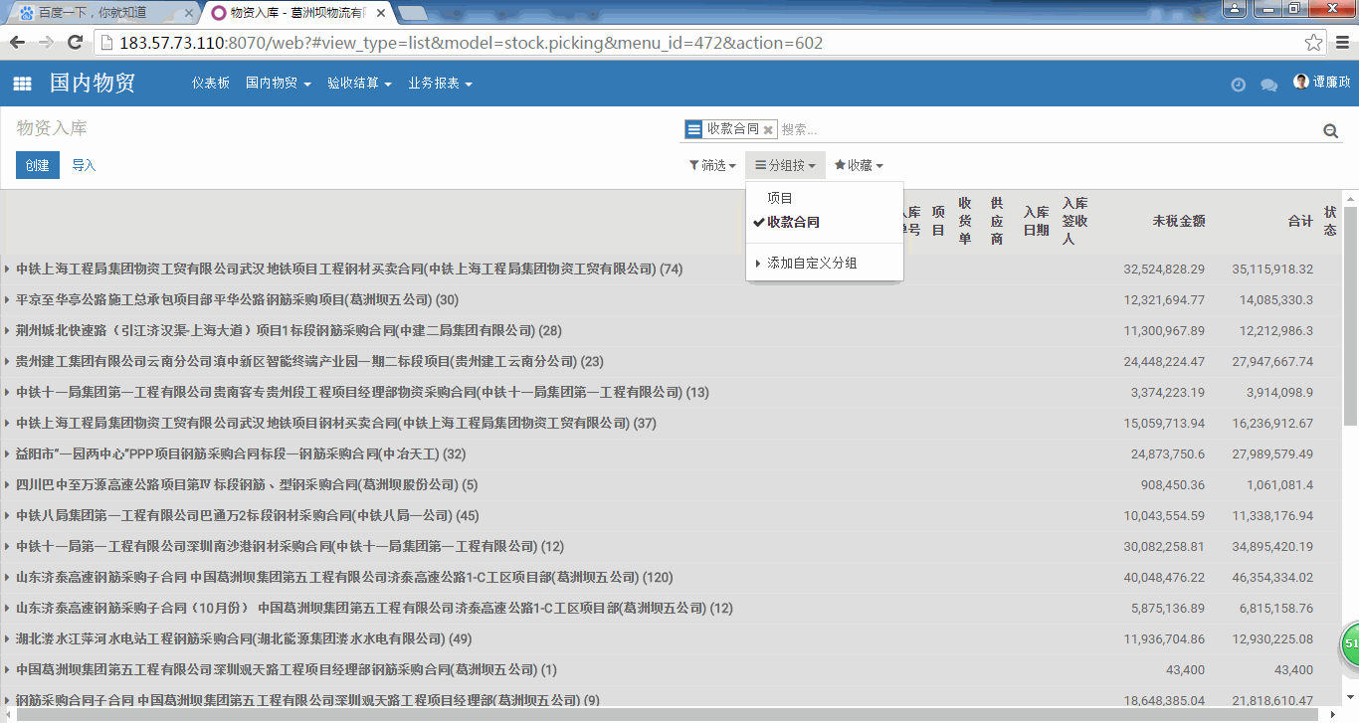This screenshot has height=723, width=1359.
Task: Open the 收藏 favorites dropdown
Action: pos(859,166)
